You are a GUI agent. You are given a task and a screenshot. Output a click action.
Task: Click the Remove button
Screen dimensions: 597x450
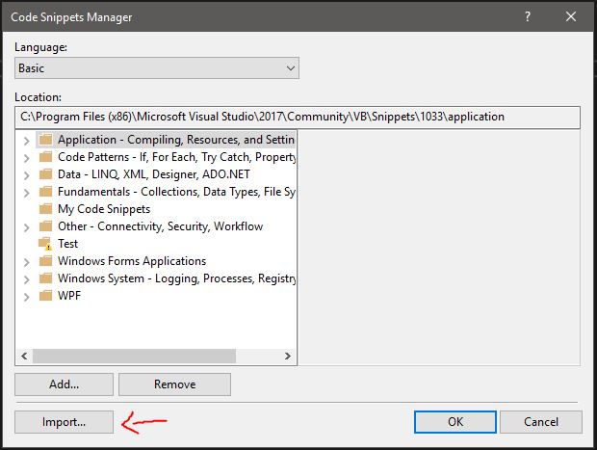174,384
